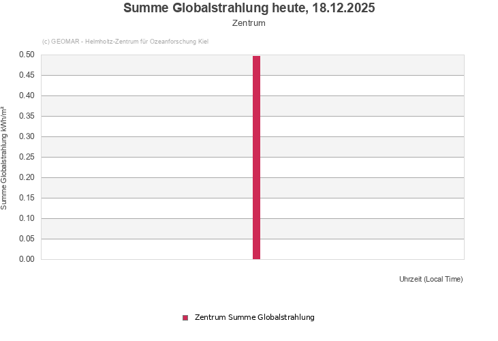Click the 0.35 y-axis tick label
The width and height of the screenshot is (498, 341).
pos(27,116)
